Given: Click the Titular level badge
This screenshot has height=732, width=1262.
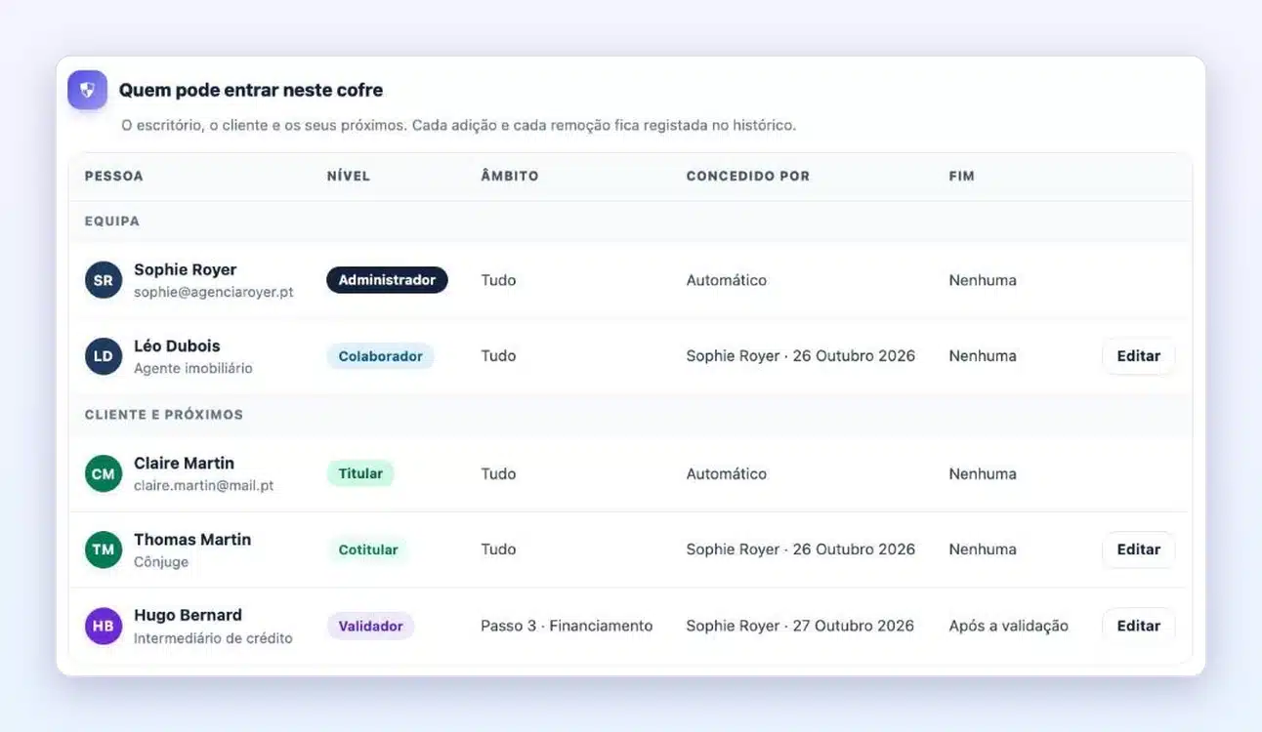Looking at the screenshot, I should (360, 473).
